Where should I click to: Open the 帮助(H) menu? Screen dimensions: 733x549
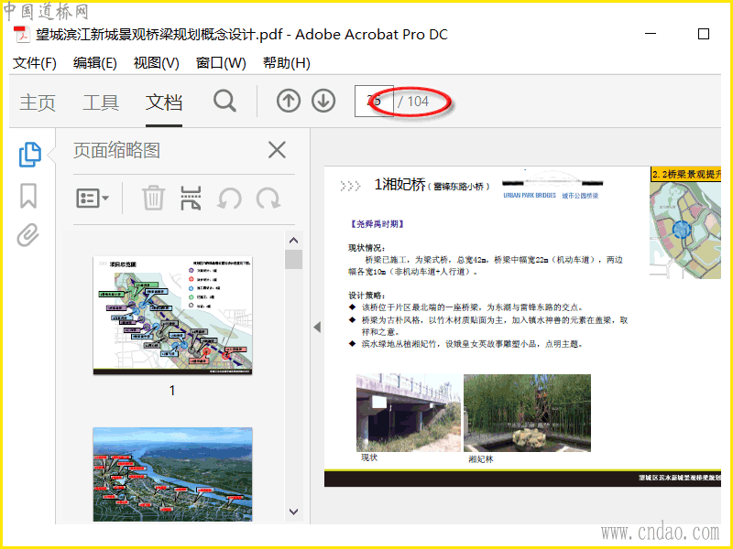coord(286,62)
